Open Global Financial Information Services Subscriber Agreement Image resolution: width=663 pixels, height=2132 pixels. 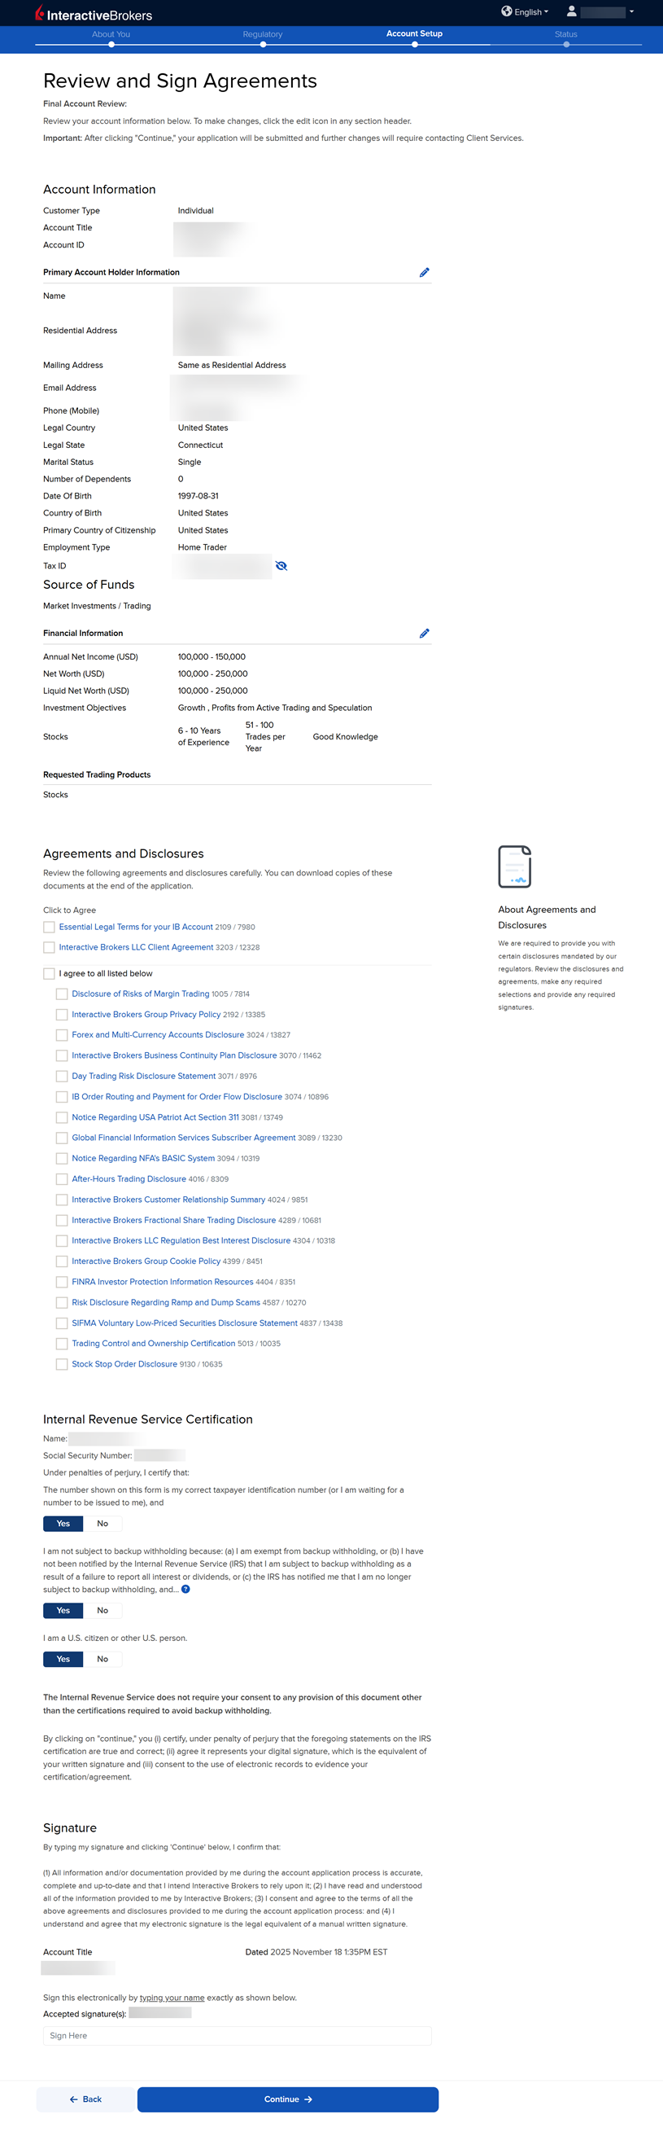click(x=184, y=1138)
